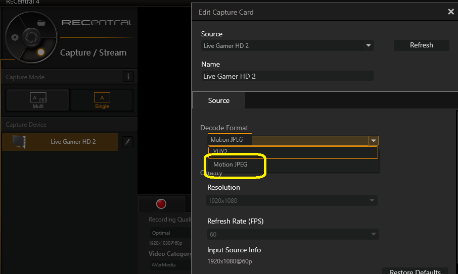
Task: Open the Source device dropdown
Action: pos(288,46)
